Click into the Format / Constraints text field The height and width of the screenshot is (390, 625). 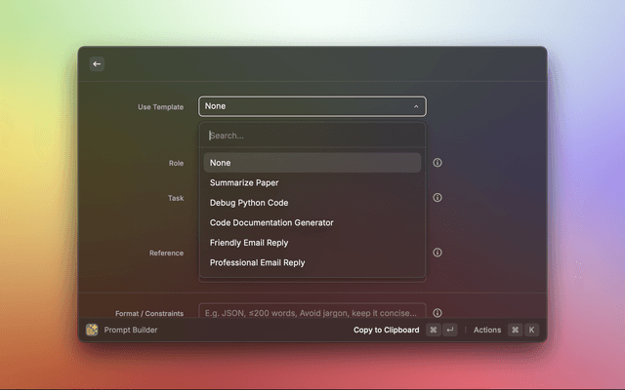click(312, 312)
